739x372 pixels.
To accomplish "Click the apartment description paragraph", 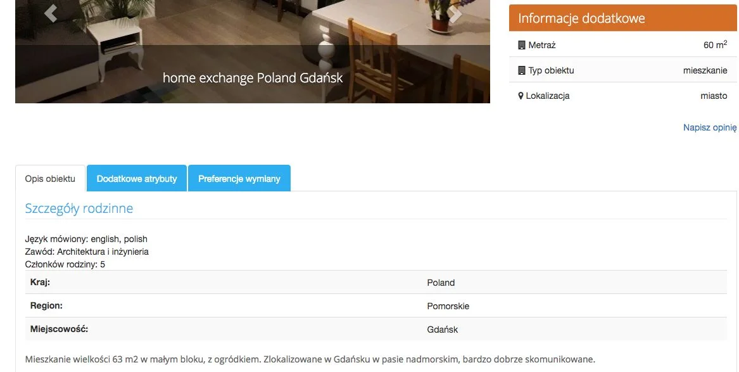I will [310, 359].
